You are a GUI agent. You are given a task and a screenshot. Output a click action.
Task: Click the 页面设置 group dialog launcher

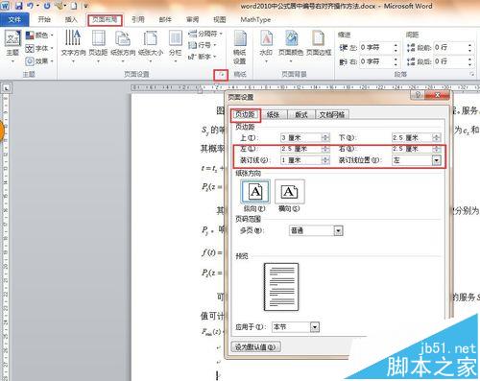(221, 75)
